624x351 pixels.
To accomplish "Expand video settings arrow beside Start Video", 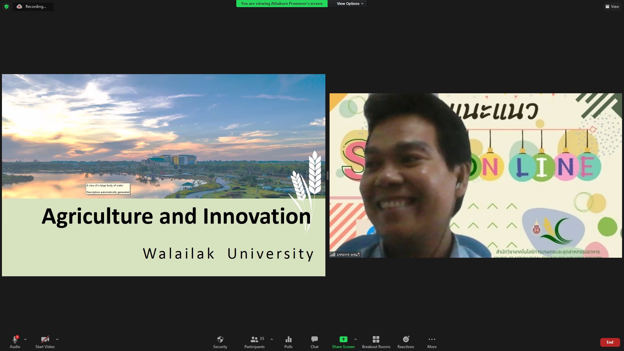I will point(57,339).
